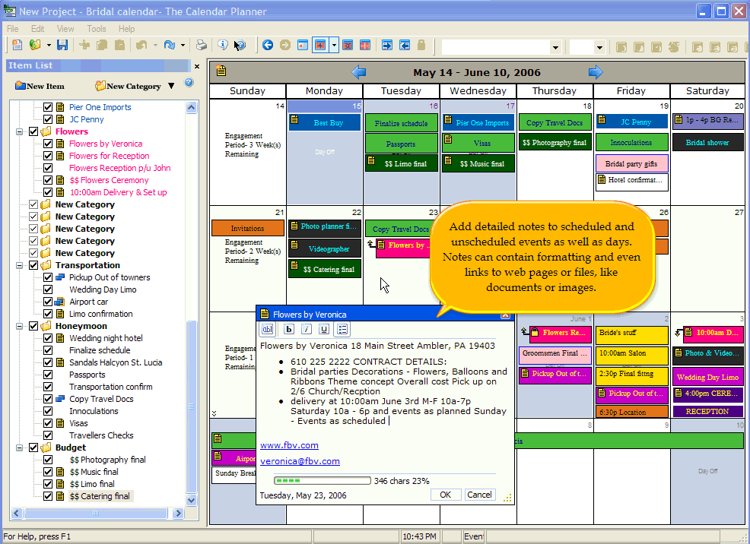The width and height of the screenshot is (750, 544).
Task: Go to next period with right calendar arrow
Action: pos(596,73)
